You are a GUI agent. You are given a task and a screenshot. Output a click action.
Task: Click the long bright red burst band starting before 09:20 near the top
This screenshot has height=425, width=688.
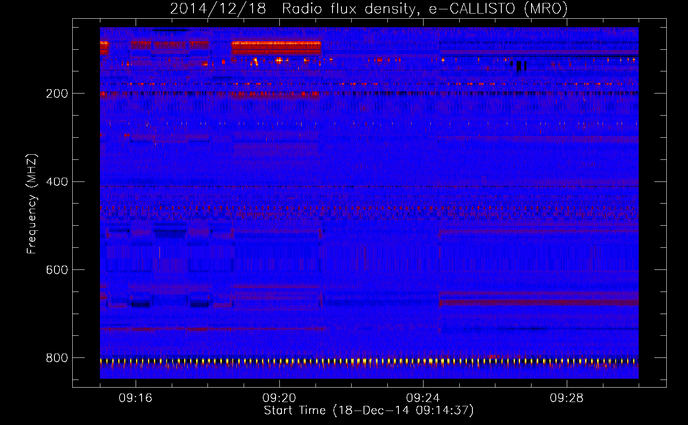[276, 48]
